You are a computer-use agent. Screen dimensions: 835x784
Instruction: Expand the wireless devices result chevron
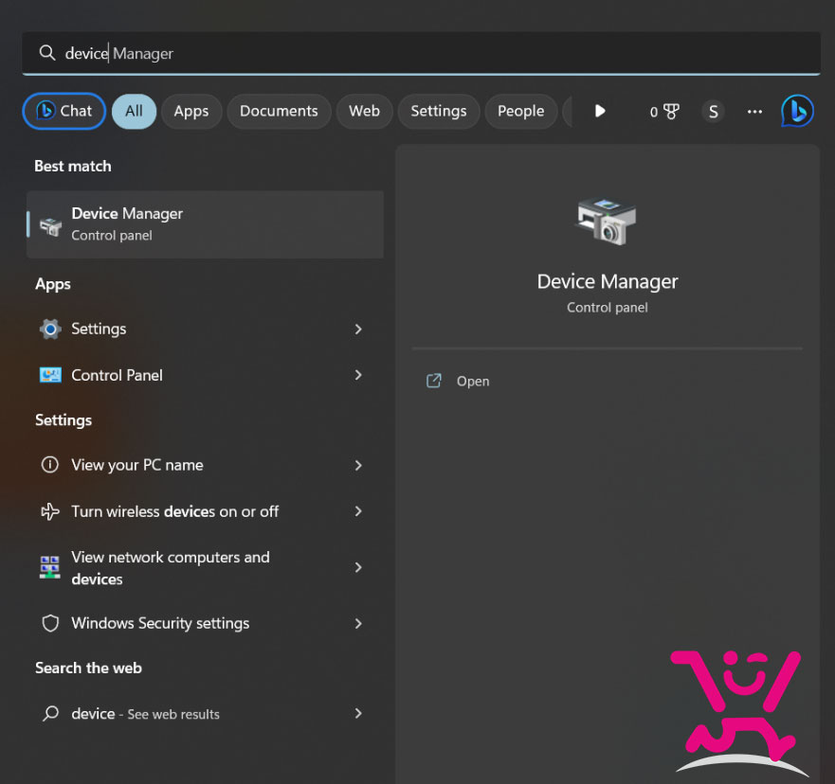[358, 511]
